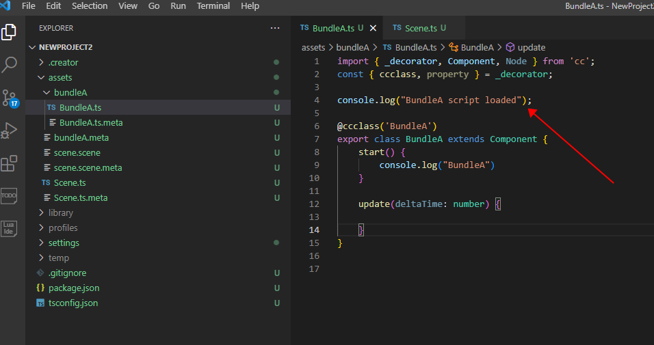The image size is (654, 345).
Task: Select tsconfig.json file in the tree
Action: coord(73,303)
